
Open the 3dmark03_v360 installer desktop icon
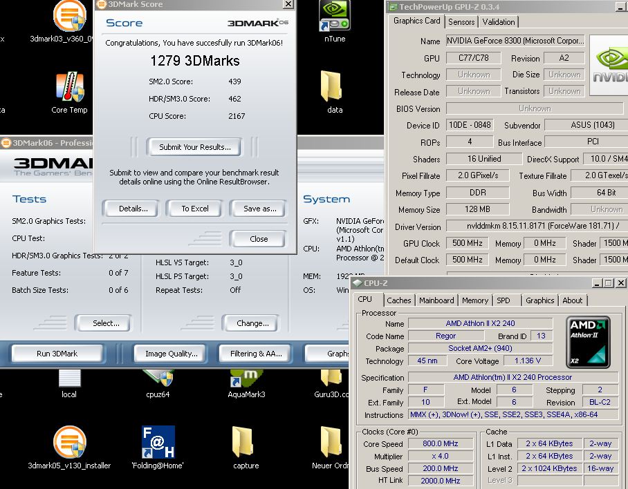point(70,16)
